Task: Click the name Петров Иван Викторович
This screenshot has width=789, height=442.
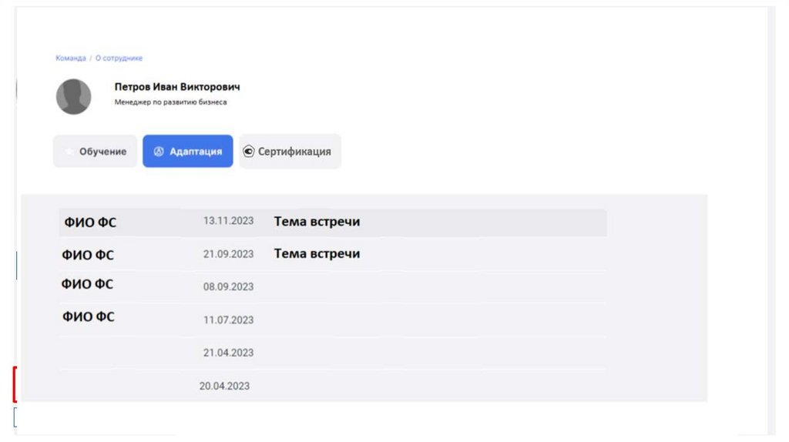Action: pos(177,87)
